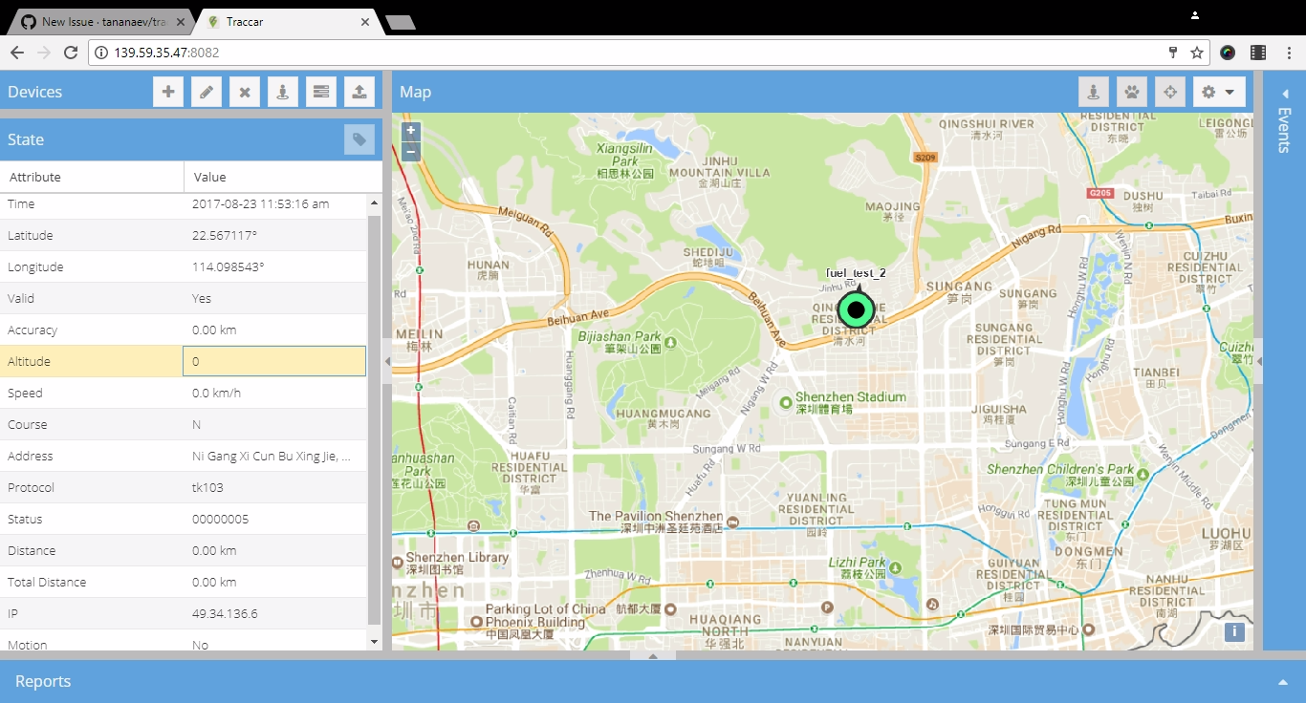Sort by the Value column header
This screenshot has height=703, width=1306.
click(x=283, y=177)
